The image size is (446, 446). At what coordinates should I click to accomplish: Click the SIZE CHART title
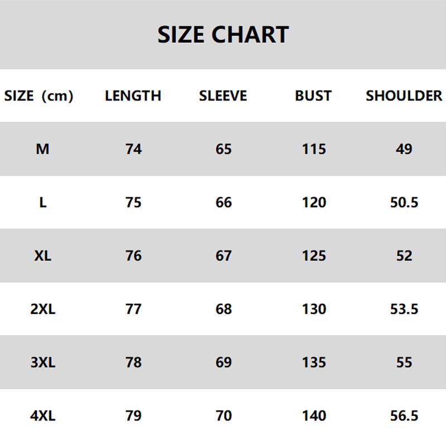click(223, 35)
